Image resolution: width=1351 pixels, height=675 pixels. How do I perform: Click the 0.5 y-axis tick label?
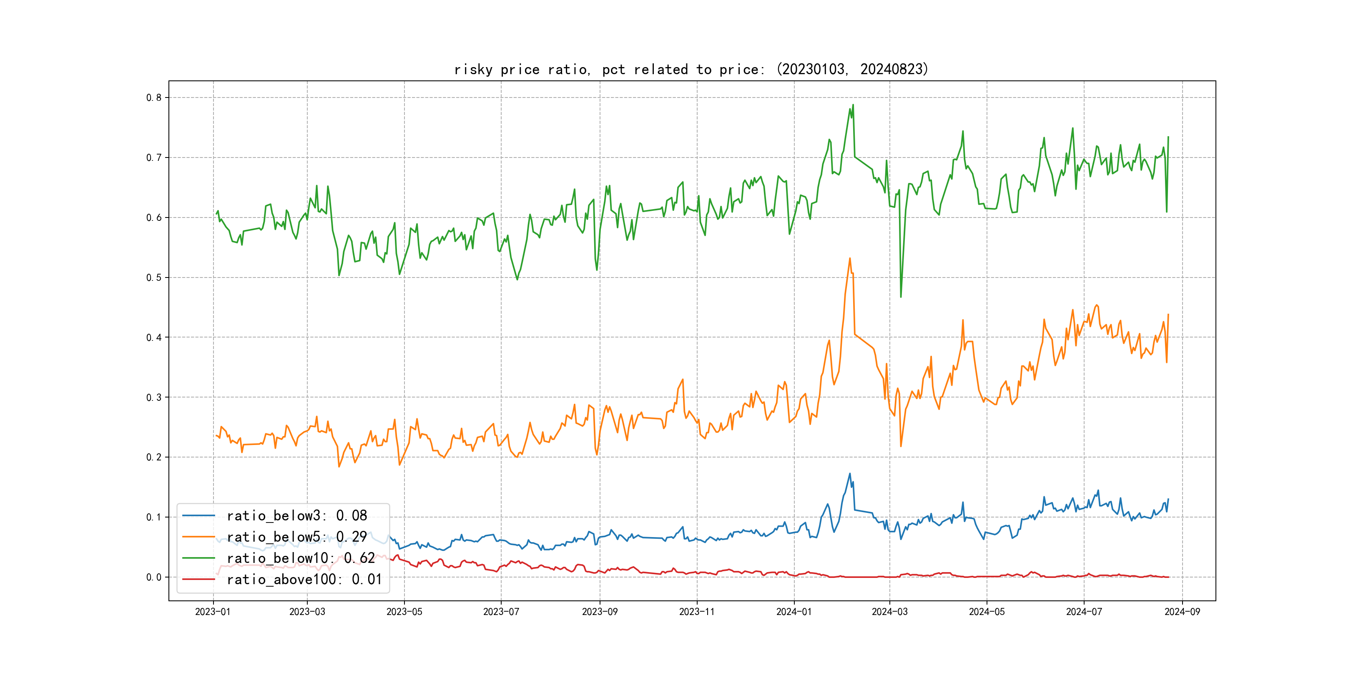pyautogui.click(x=154, y=277)
